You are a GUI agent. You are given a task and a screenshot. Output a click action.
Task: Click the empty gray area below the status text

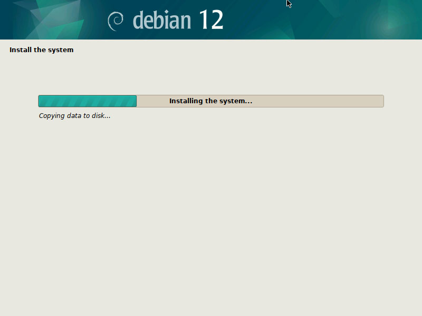click(x=211, y=211)
